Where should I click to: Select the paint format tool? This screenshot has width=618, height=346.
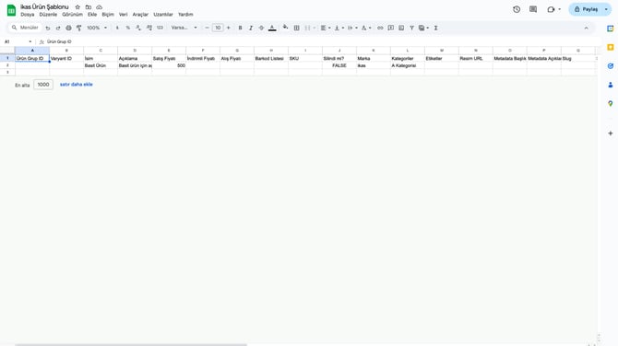pyautogui.click(x=78, y=28)
